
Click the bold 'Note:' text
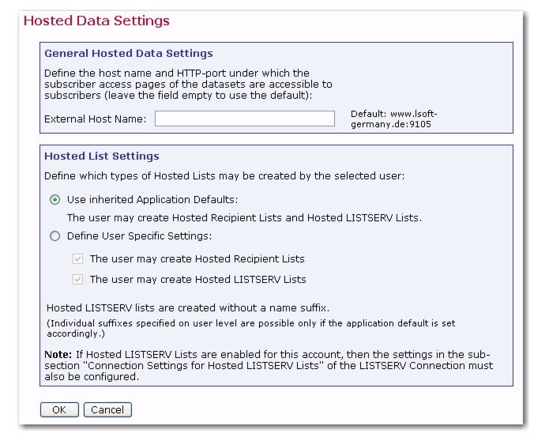tap(58, 355)
